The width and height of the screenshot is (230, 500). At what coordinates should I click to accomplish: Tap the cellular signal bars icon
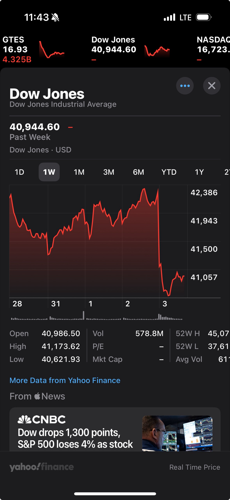(170, 17)
